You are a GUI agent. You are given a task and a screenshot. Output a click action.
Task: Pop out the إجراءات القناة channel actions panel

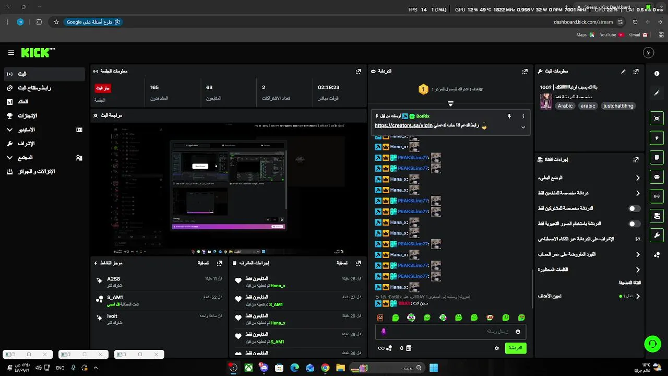coord(636,160)
